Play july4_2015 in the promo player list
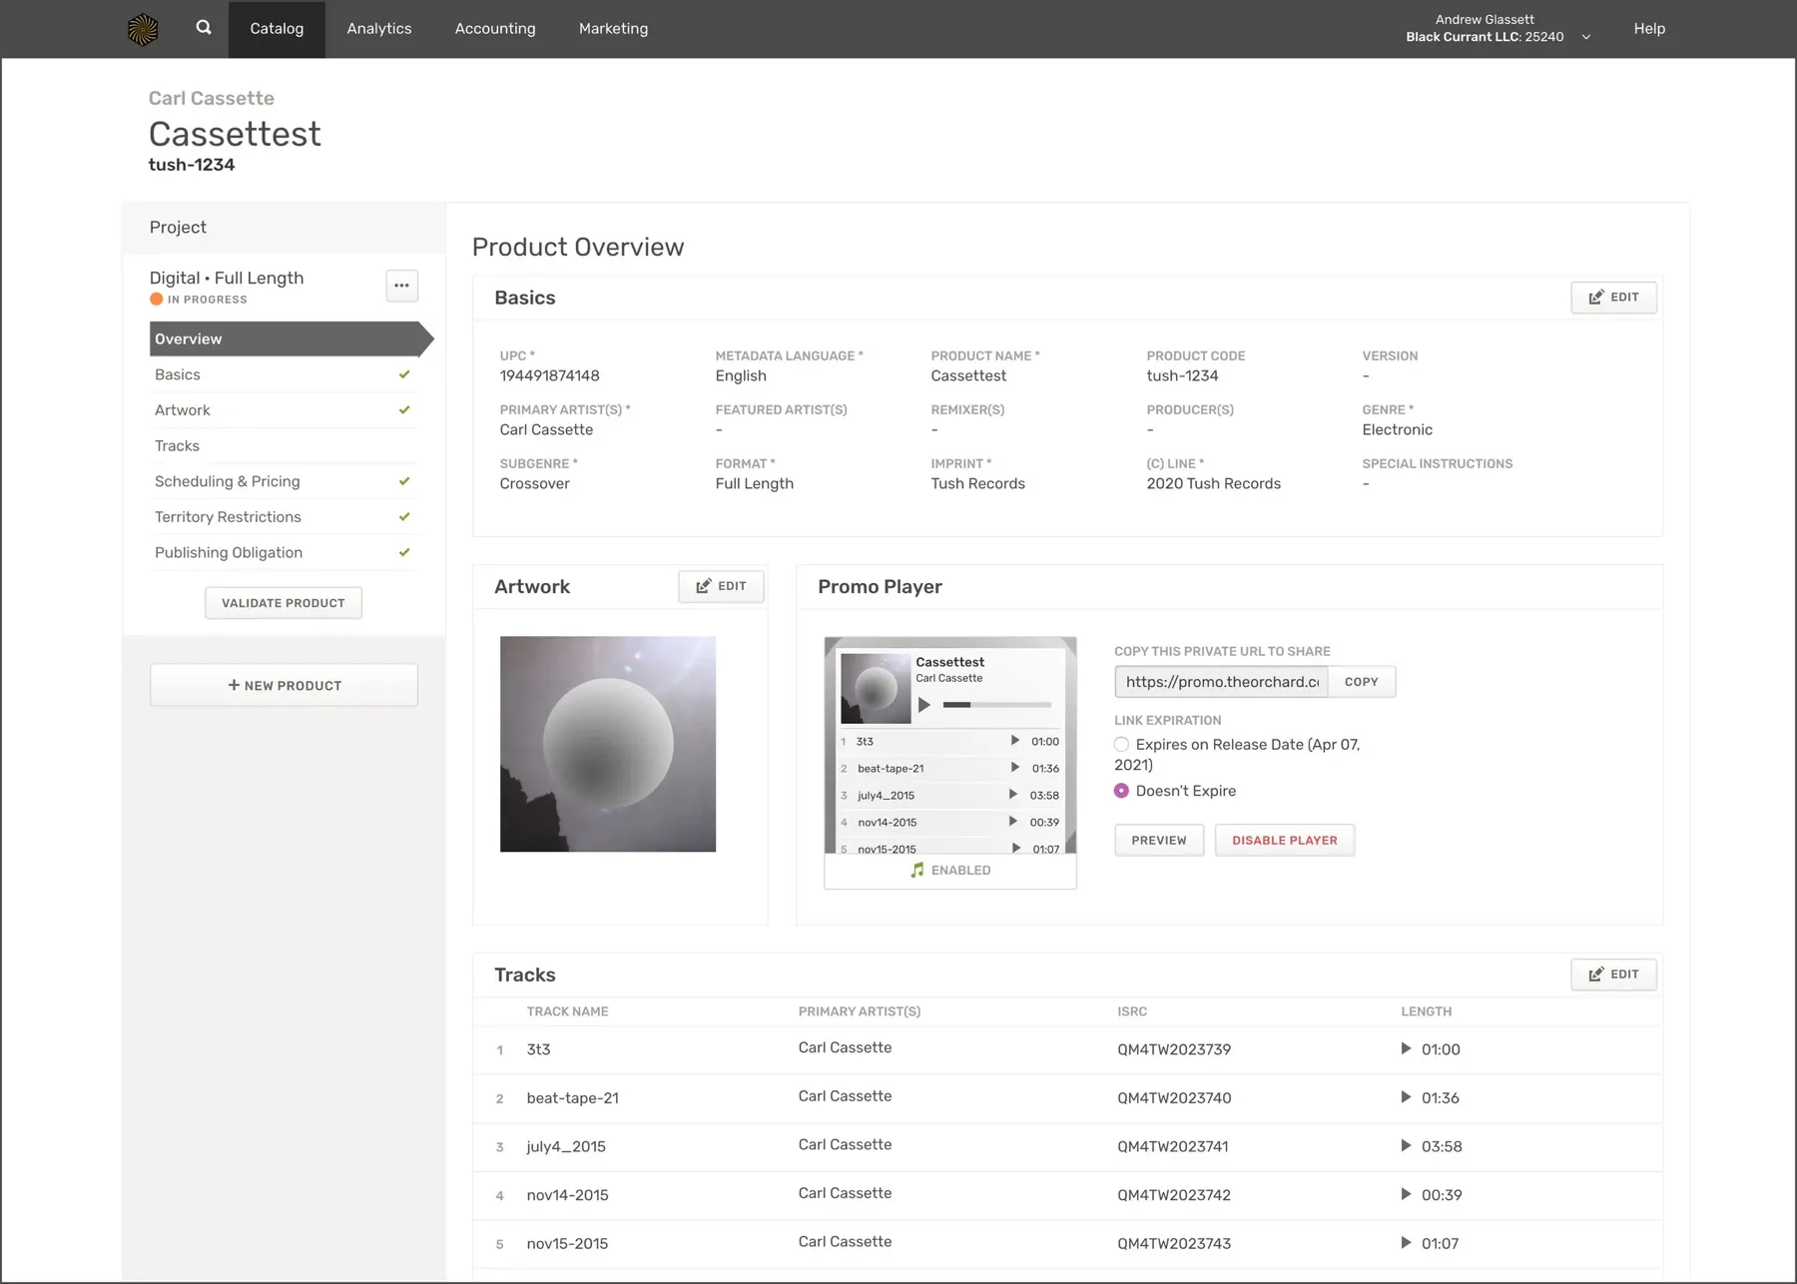1797x1284 pixels. point(1013,795)
